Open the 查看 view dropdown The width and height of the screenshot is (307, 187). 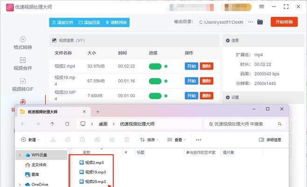coord(176,140)
